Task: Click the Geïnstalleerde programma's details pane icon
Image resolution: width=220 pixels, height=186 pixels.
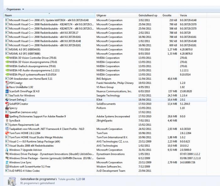Action: pos(12,181)
